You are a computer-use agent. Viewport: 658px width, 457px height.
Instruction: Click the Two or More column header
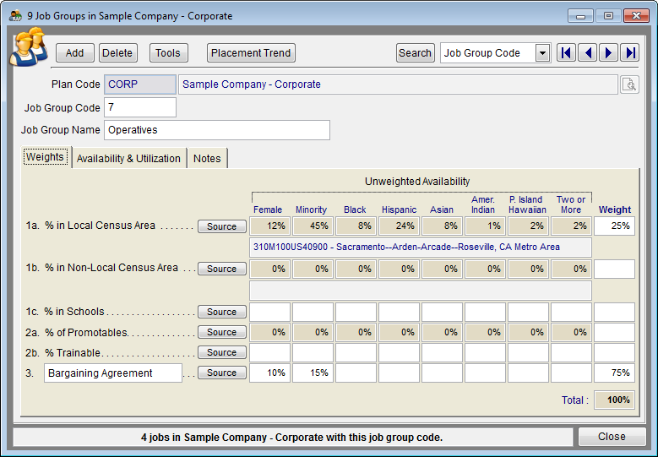[571, 204]
